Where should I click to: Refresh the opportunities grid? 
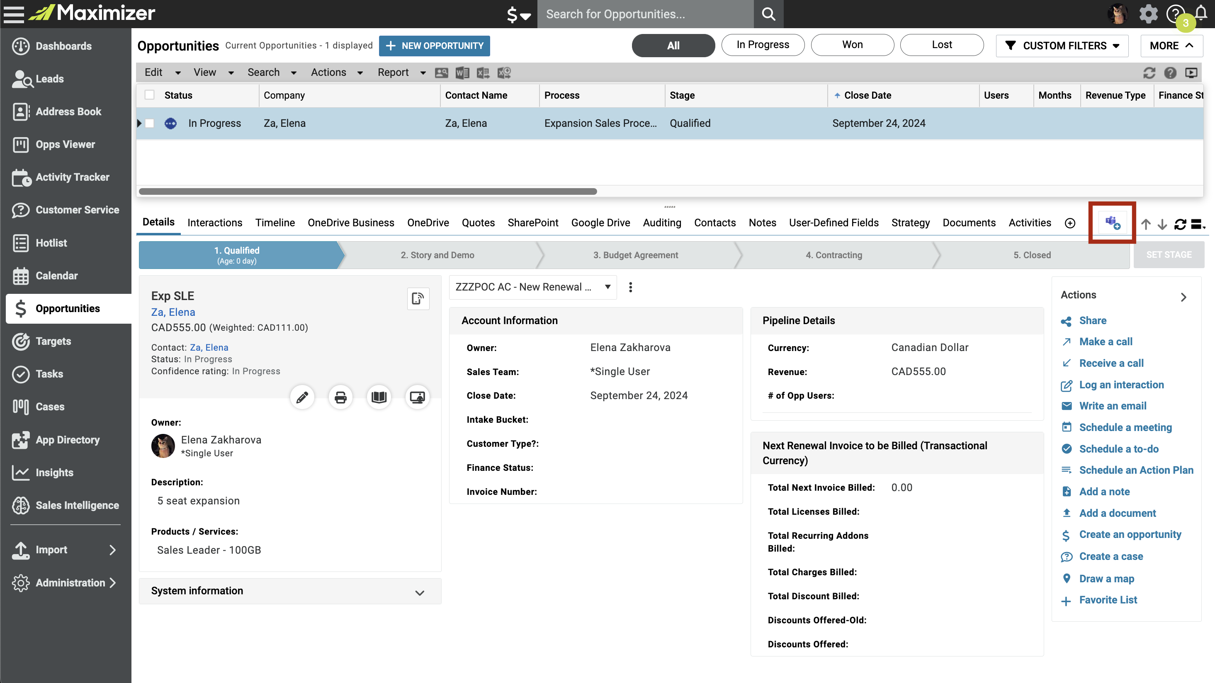click(1149, 73)
